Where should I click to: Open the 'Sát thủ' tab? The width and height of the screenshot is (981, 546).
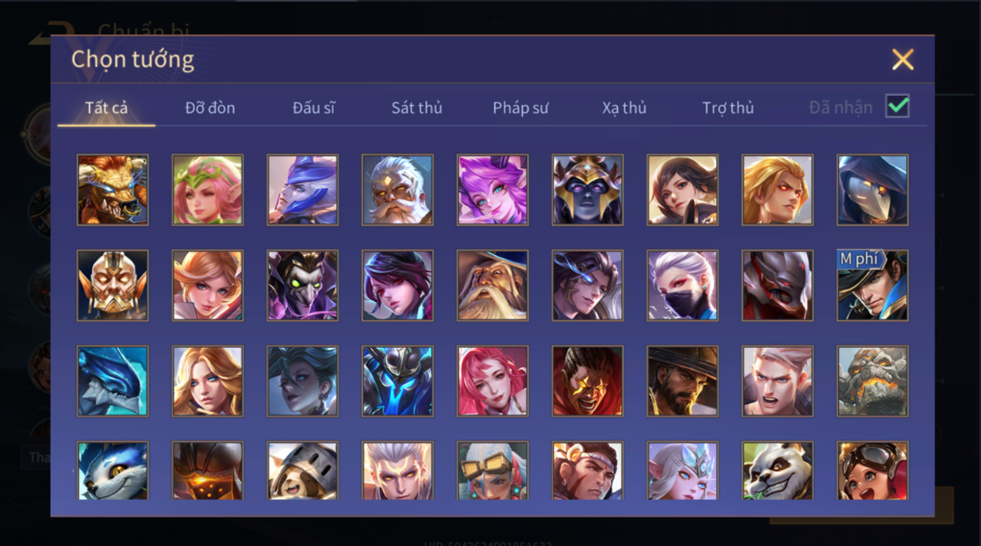point(416,108)
